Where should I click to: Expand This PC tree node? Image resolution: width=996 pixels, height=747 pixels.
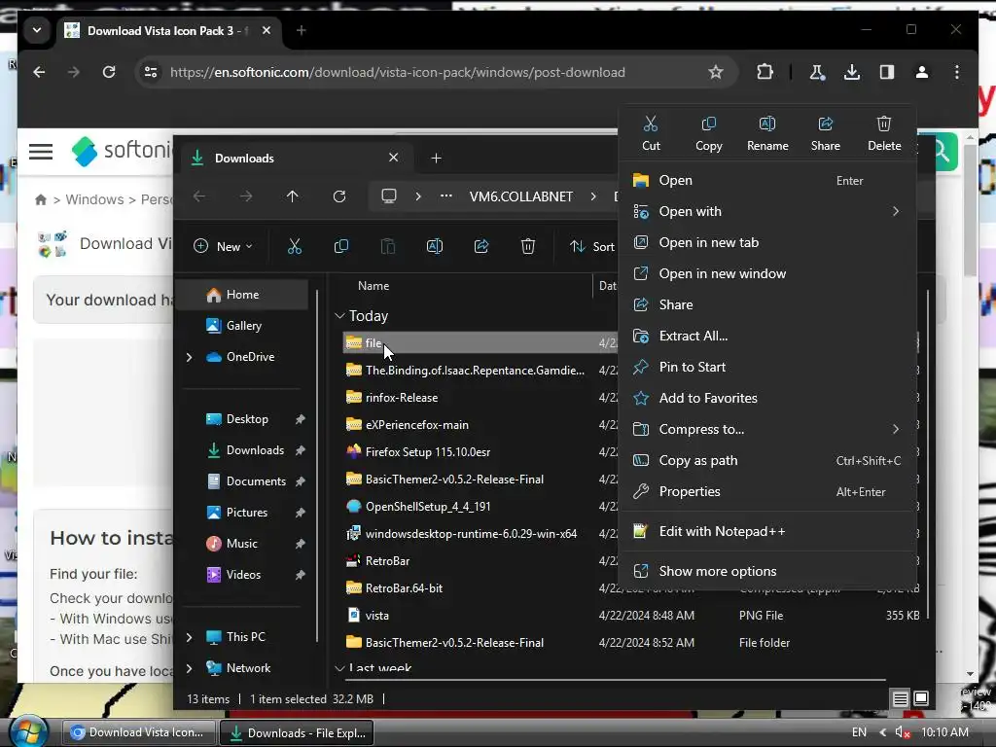(190, 637)
